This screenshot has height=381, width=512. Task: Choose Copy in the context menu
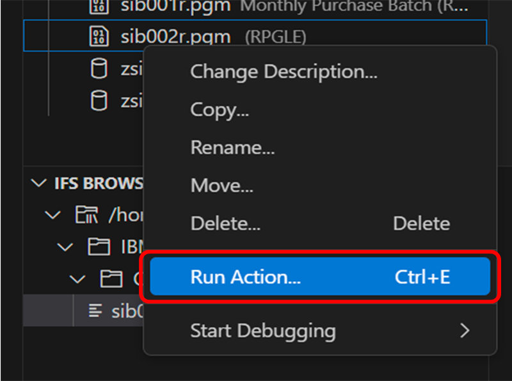click(x=220, y=109)
